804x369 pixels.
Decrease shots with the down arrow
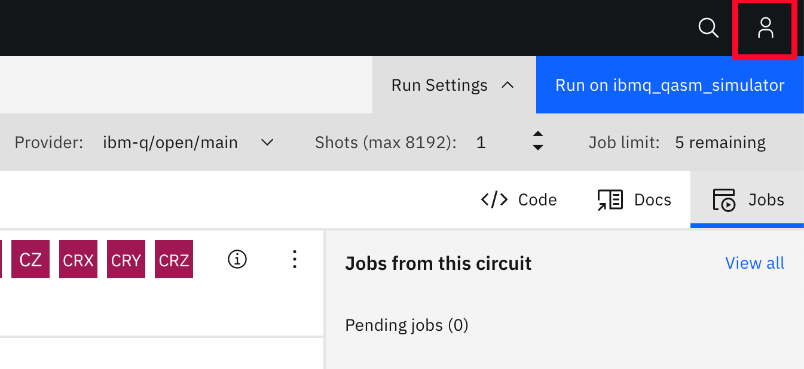point(538,147)
